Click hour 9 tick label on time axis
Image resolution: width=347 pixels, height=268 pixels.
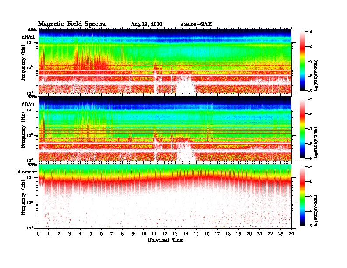tap(133, 233)
